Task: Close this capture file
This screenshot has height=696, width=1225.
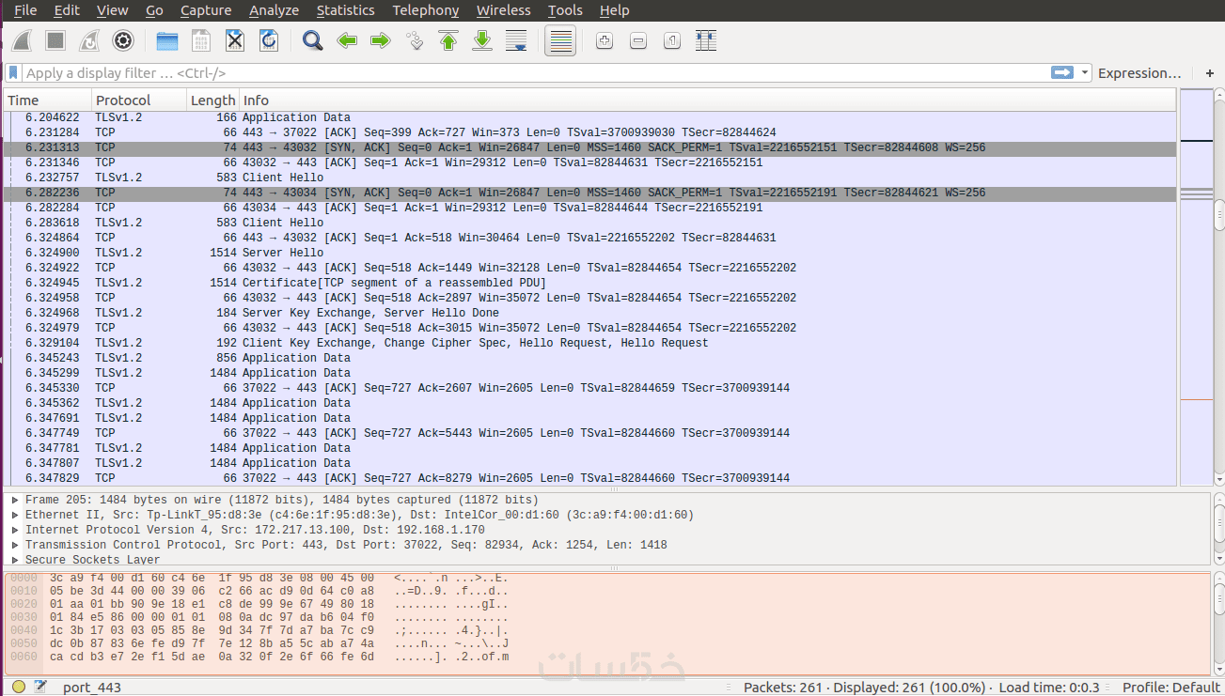Action: [235, 40]
